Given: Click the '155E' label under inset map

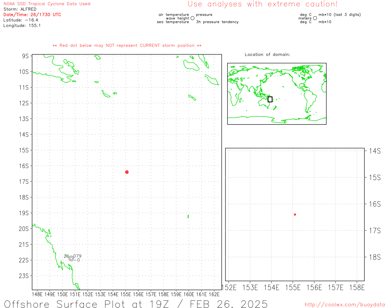Looking at the screenshot, I should click(293, 288).
